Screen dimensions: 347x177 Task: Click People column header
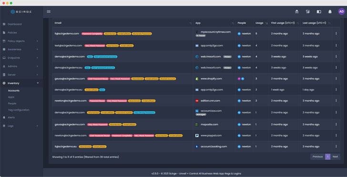pyautogui.click(x=242, y=23)
